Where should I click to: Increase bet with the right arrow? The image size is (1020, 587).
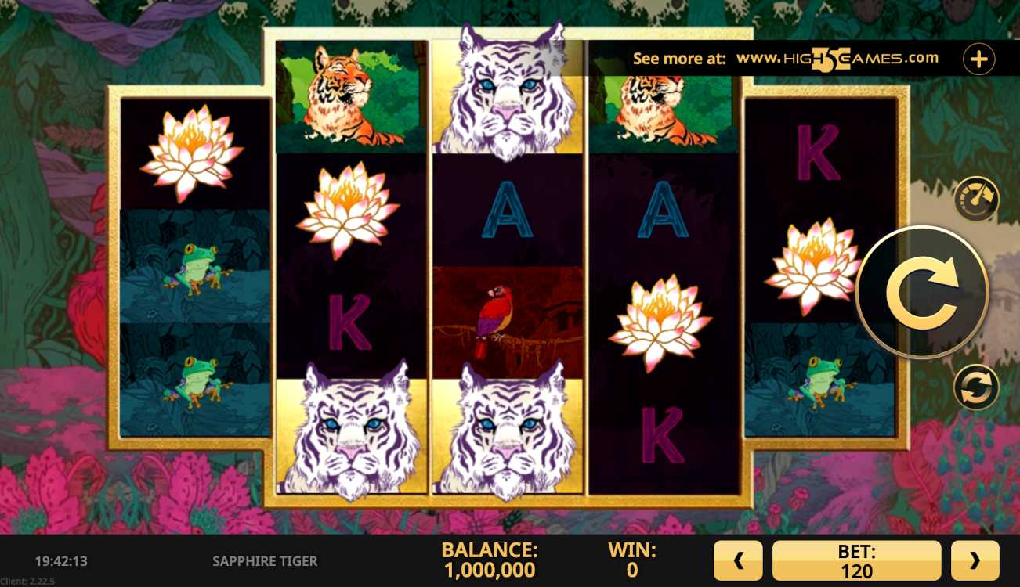pos(975,560)
